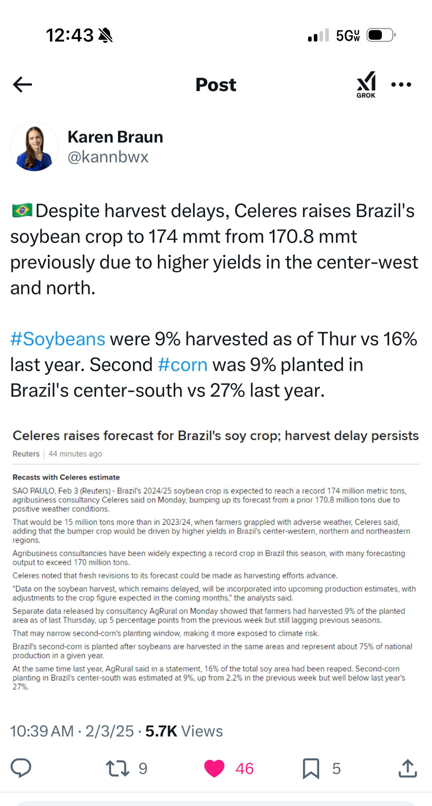Tap the reply speech bubble icon
The height and width of the screenshot is (806, 432).
(21, 768)
